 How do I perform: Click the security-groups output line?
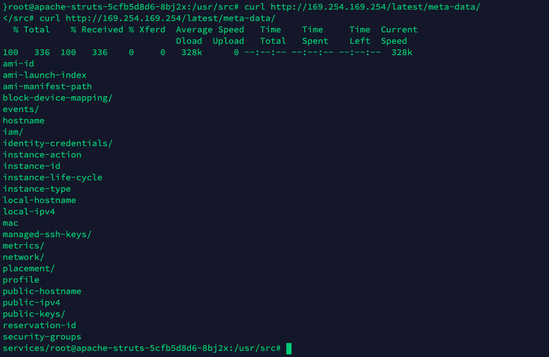pyautogui.click(x=42, y=337)
